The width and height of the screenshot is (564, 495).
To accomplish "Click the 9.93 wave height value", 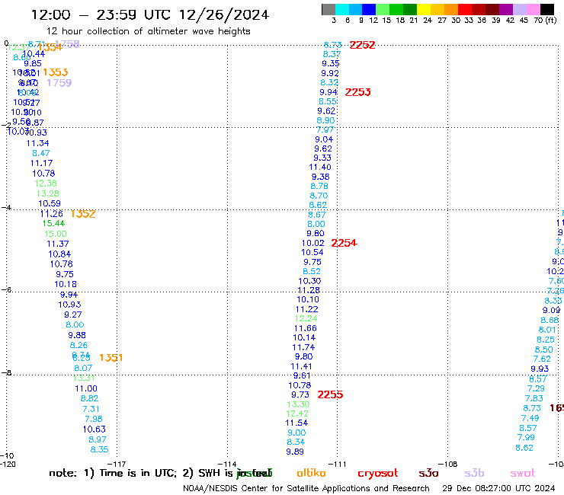I will pos(540,369).
